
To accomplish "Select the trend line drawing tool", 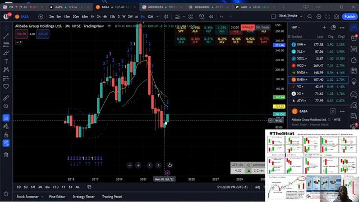I will 6,36.
